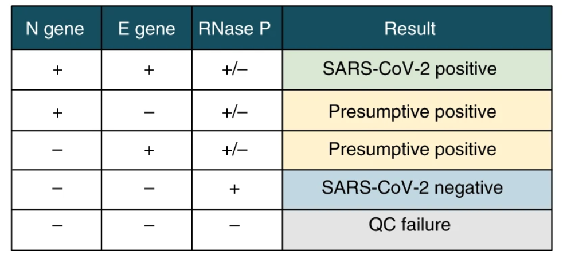The width and height of the screenshot is (563, 258).
Task: Click Presumptive positive in the N-positive, E-negative row
Action: 412,111
